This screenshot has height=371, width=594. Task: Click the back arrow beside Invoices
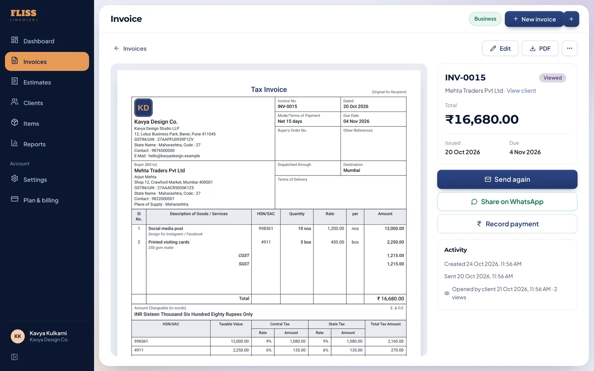(x=117, y=48)
